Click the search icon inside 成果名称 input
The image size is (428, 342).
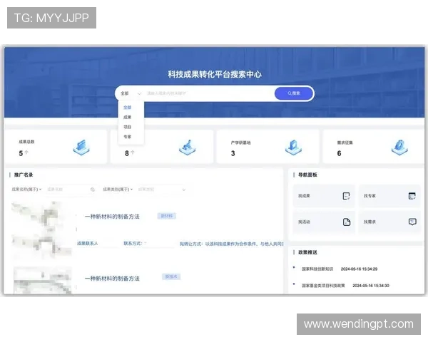(93, 190)
